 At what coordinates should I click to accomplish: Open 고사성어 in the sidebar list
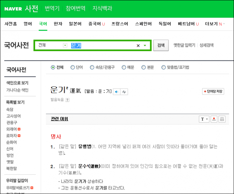[x=13, y=116]
